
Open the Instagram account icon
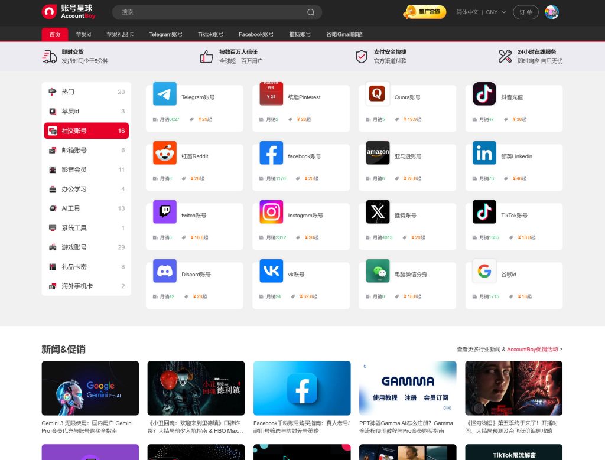tap(271, 212)
